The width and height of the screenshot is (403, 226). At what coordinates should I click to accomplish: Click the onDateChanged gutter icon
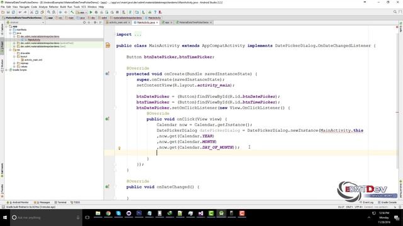click(x=108, y=187)
